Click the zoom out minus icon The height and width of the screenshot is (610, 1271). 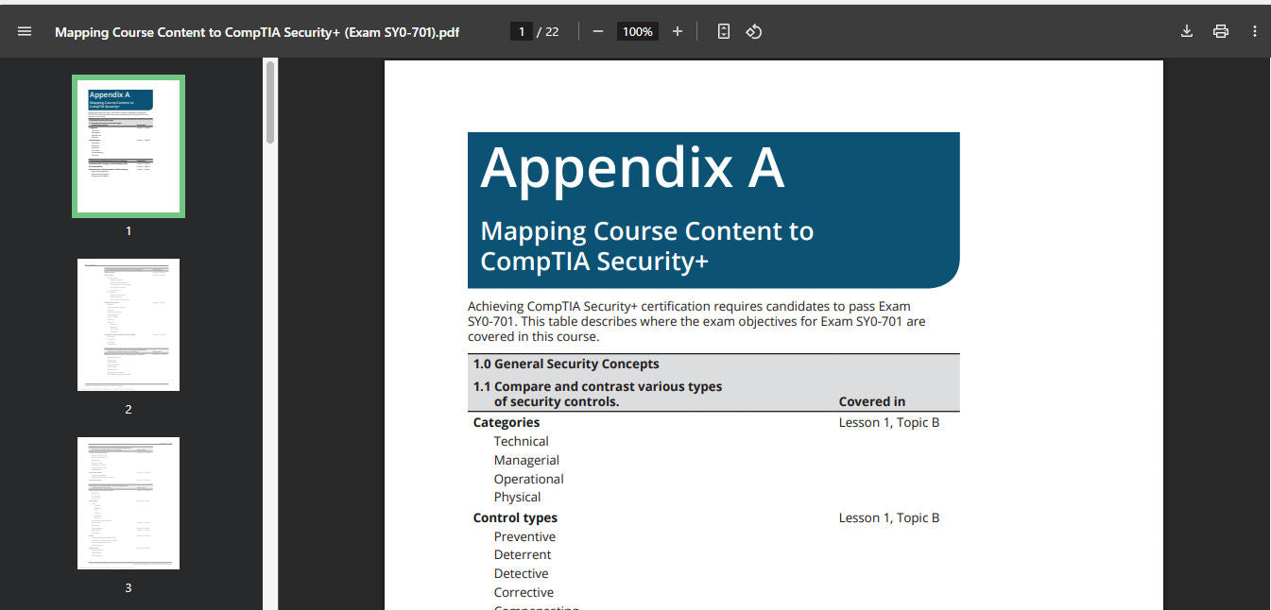tap(597, 31)
